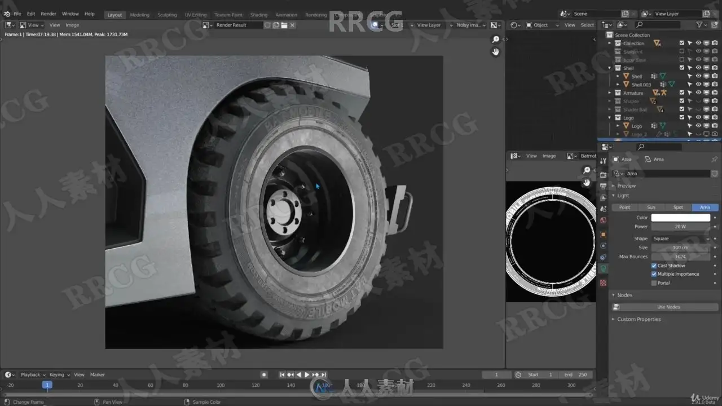Switch to the Shading workspace tab
This screenshot has height=406, width=722.
click(259, 15)
